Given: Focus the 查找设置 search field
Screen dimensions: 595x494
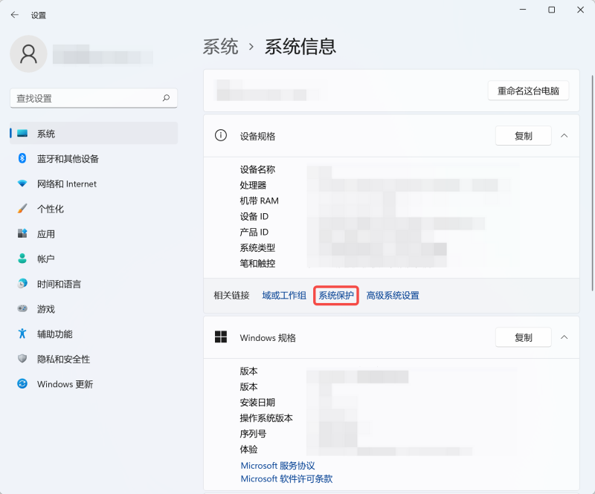Looking at the screenshot, I should (94, 98).
